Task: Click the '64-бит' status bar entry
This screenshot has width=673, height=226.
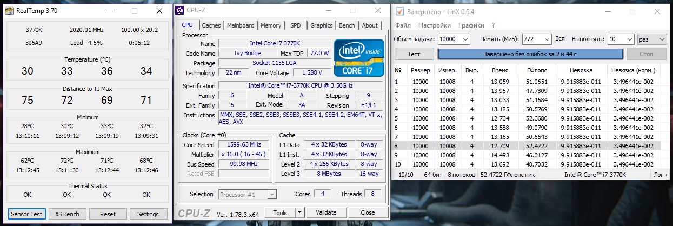Action: coord(432,175)
